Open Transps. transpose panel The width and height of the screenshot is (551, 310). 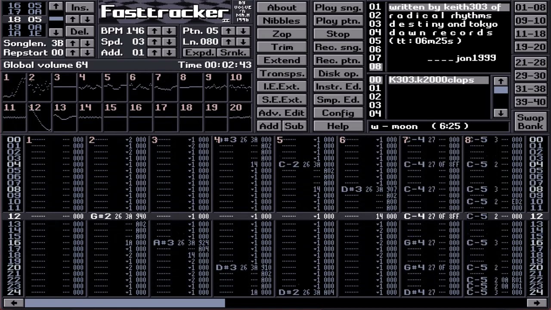coord(282,73)
